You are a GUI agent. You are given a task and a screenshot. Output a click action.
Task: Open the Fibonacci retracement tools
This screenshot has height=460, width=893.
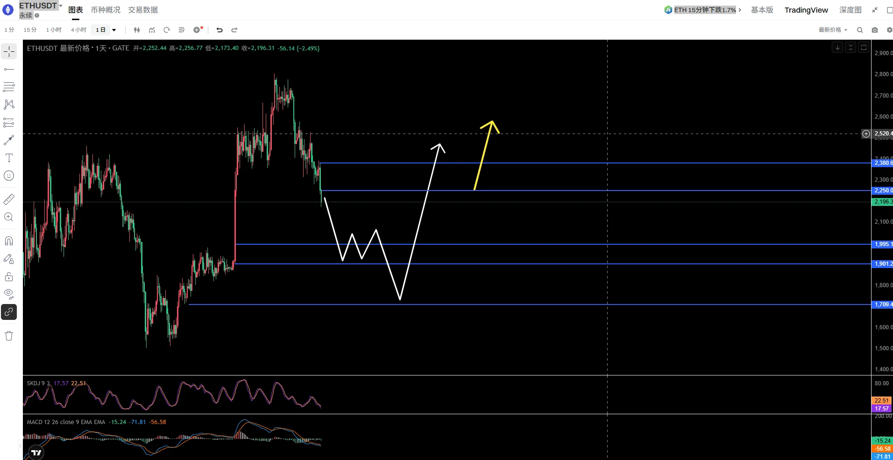point(9,87)
